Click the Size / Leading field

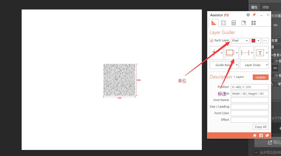tap(250, 107)
